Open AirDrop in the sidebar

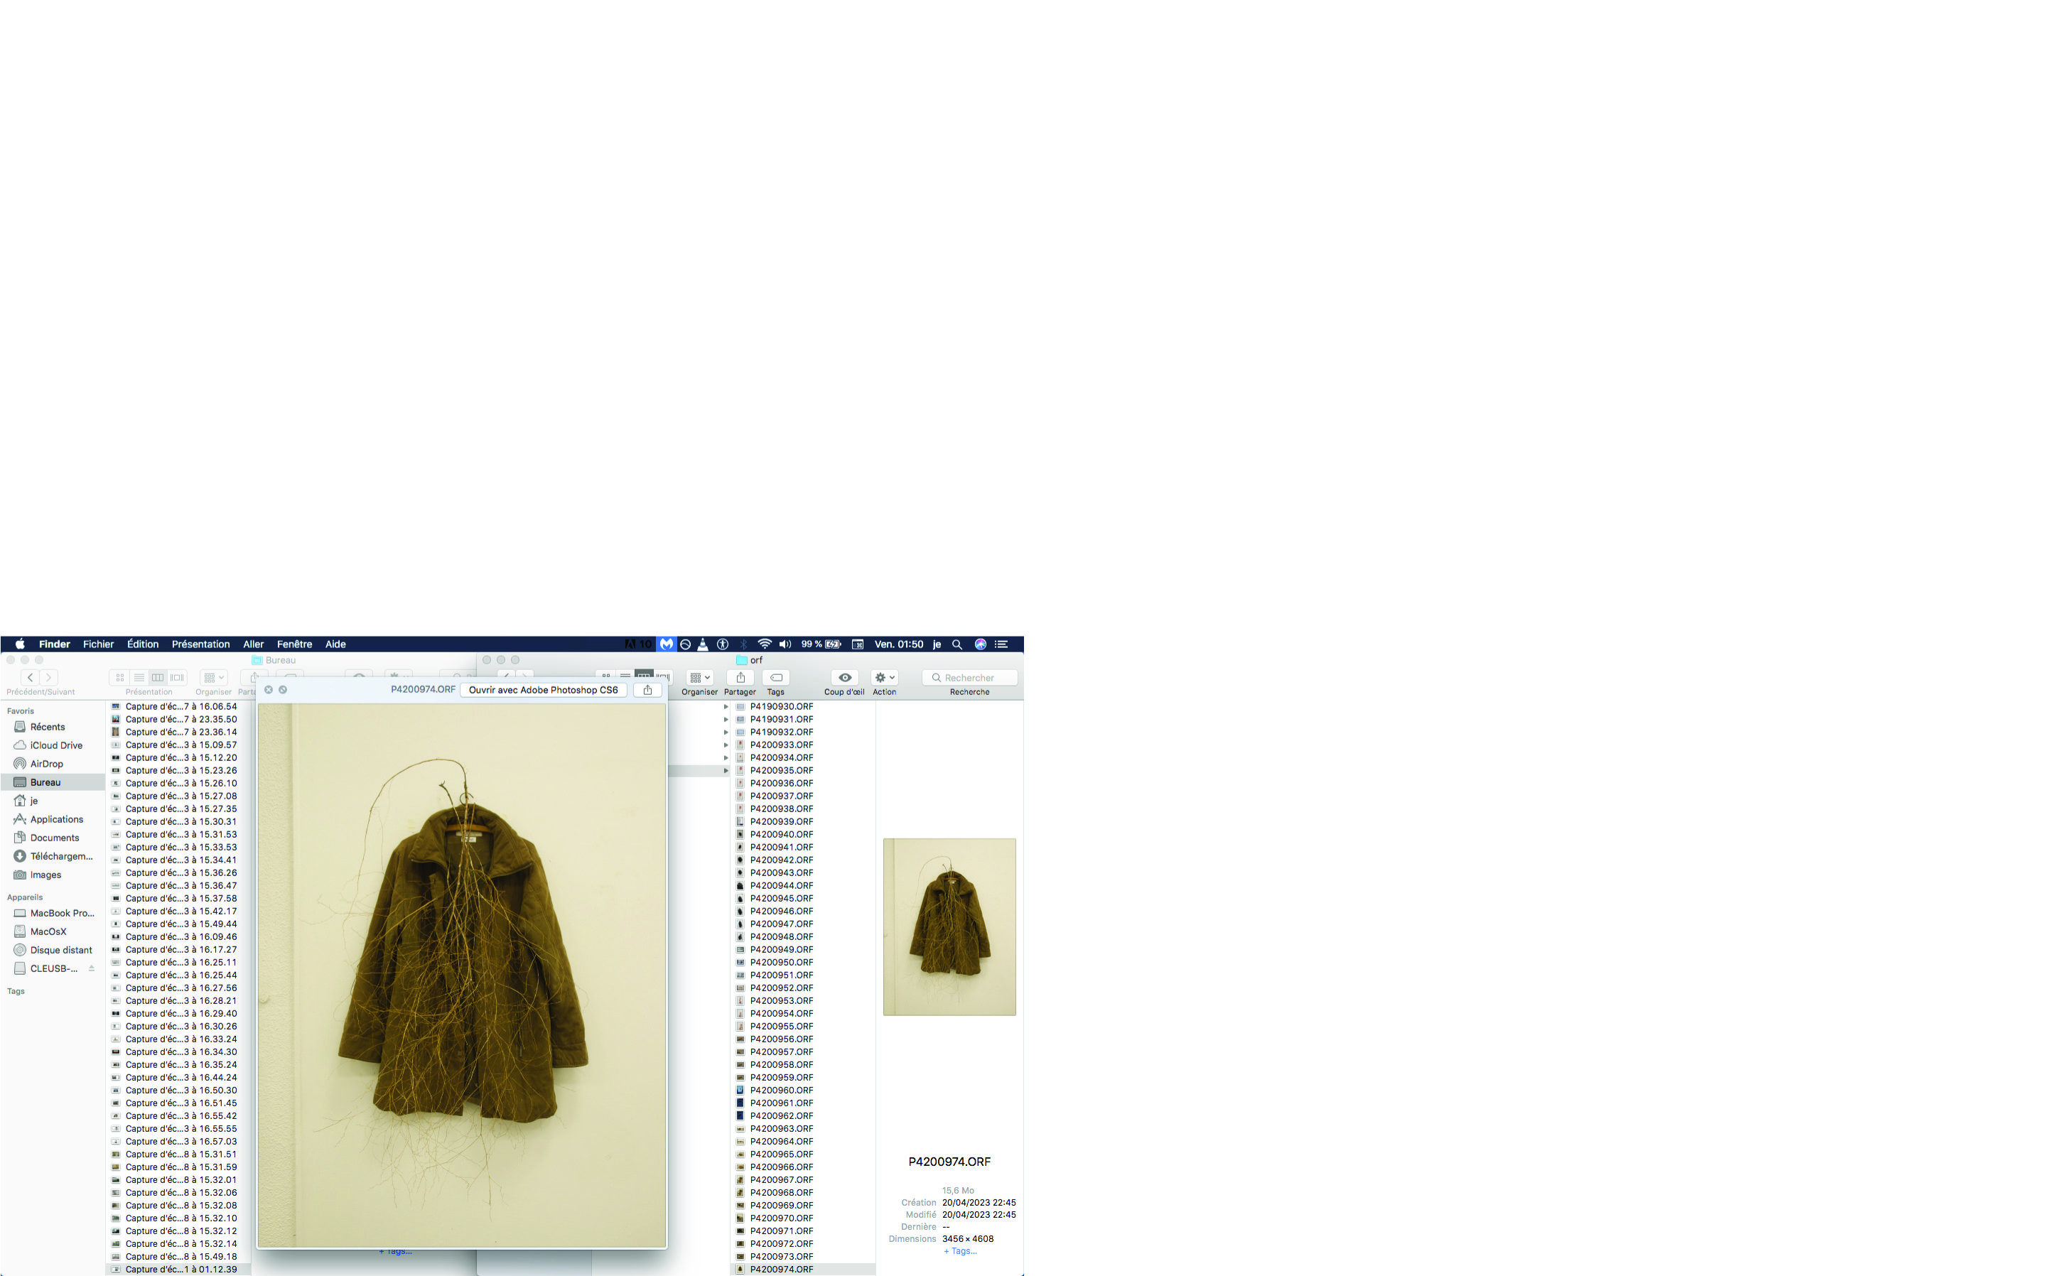pos(46,764)
